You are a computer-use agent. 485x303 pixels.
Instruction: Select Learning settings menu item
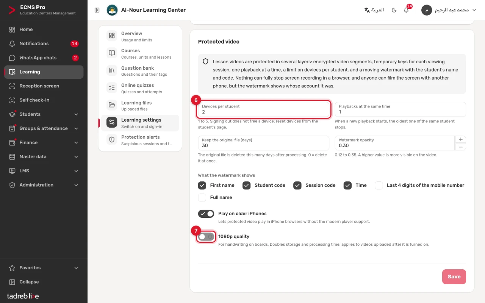[140, 123]
